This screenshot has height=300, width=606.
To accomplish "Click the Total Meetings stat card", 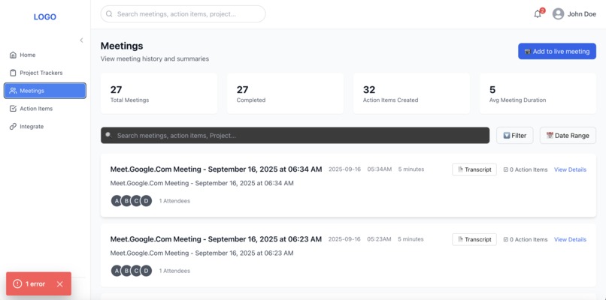I will tap(159, 94).
